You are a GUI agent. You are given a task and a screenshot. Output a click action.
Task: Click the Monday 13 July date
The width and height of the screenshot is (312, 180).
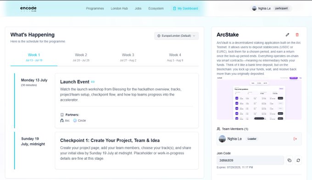click(x=34, y=80)
